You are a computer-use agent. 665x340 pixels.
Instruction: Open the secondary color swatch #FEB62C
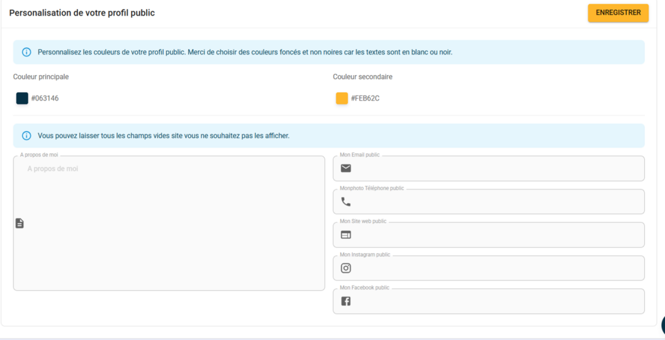[342, 99]
